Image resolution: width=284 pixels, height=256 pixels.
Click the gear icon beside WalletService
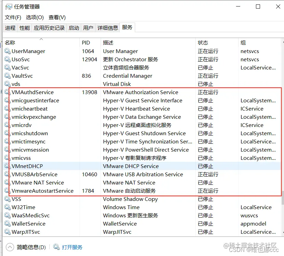tap(8, 223)
